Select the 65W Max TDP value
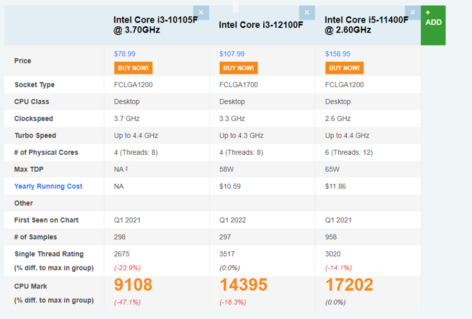Viewport: 472px width, 319px height. coord(332,169)
